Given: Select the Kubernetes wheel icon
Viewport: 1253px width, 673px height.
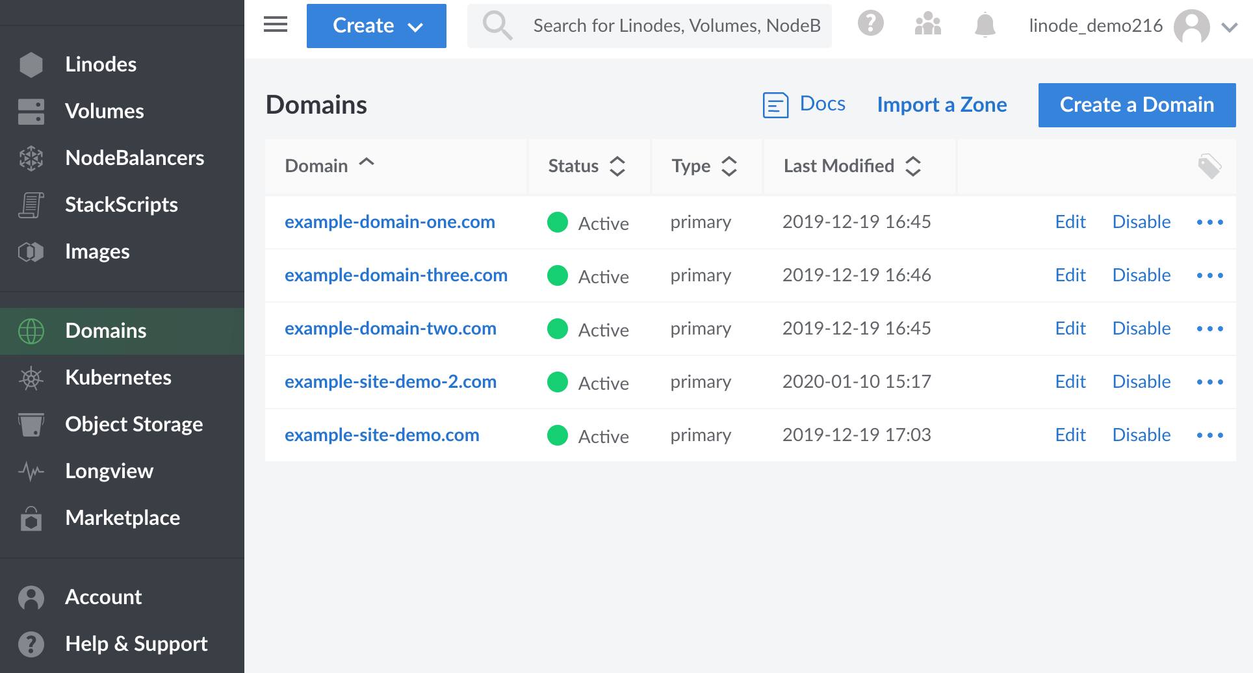Looking at the screenshot, I should click(30, 377).
